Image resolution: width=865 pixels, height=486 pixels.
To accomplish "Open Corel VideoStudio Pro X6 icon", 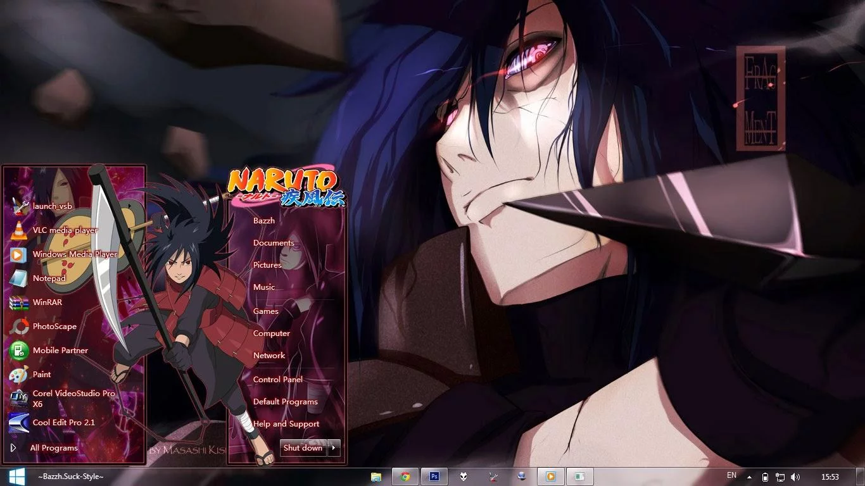I will click(x=19, y=398).
